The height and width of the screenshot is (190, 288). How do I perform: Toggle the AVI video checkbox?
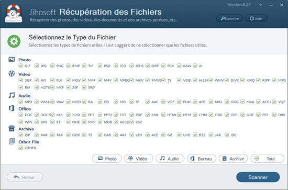pyautogui.click(x=37, y=80)
